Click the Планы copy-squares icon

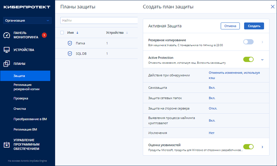[7, 64]
